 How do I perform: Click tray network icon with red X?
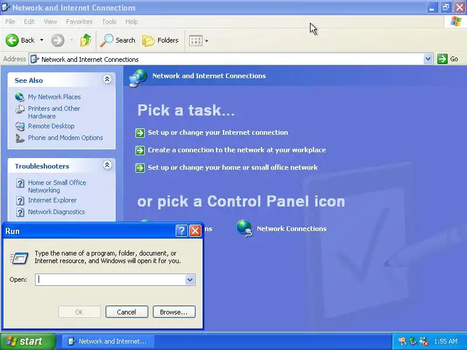point(424,341)
